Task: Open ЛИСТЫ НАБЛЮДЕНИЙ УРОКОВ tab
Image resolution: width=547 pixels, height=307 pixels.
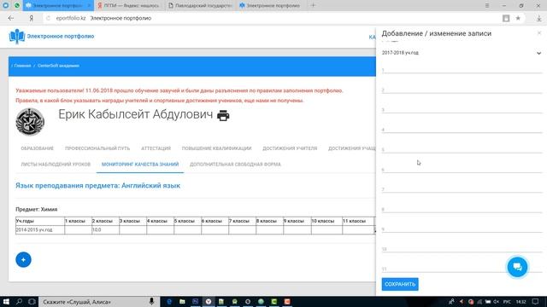Action: pyautogui.click(x=56, y=165)
